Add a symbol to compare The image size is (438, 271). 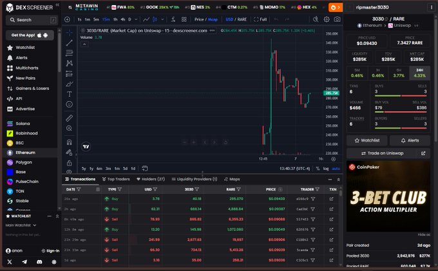(67, 19)
